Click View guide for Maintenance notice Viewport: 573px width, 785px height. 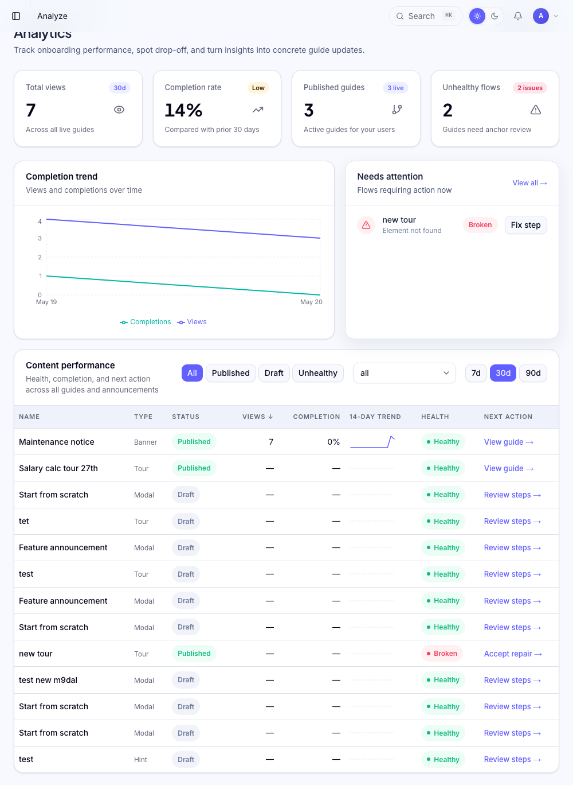[509, 442]
